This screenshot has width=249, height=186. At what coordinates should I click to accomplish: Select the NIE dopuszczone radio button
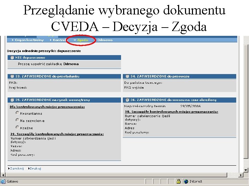12,58
